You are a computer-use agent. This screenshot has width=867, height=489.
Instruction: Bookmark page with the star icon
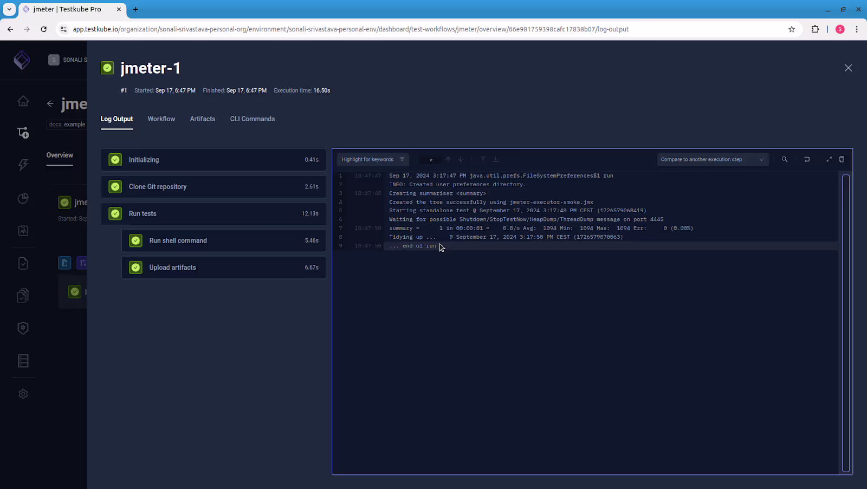click(792, 29)
